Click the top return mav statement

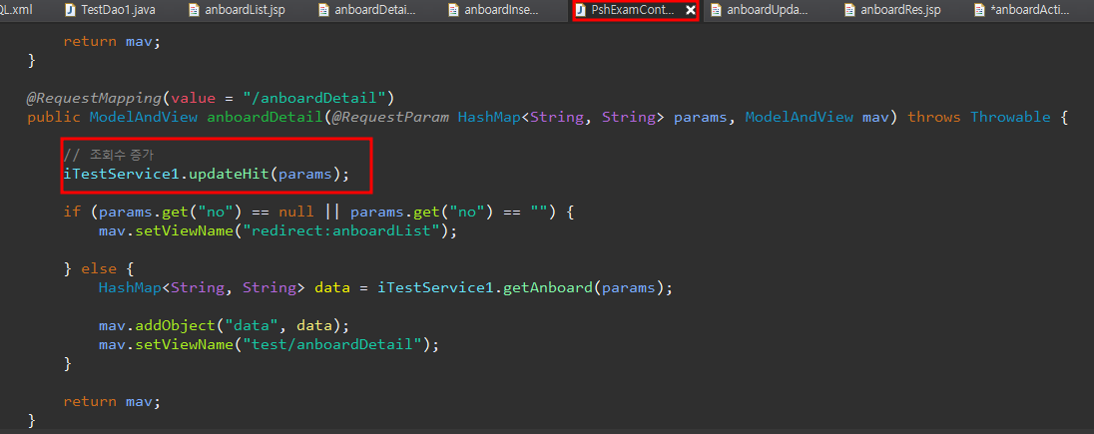113,41
